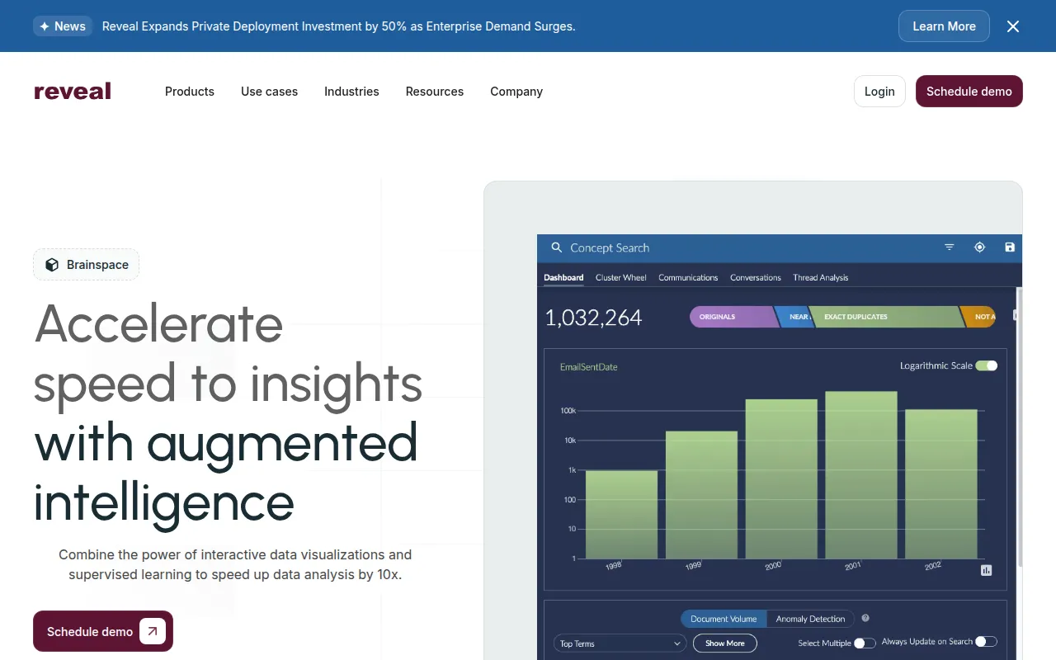Open the Resources menu
The height and width of the screenshot is (660, 1056).
435,92
